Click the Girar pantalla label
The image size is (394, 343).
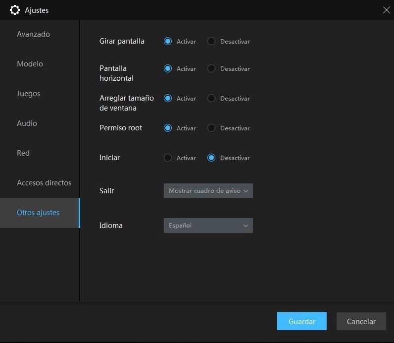pyautogui.click(x=122, y=41)
